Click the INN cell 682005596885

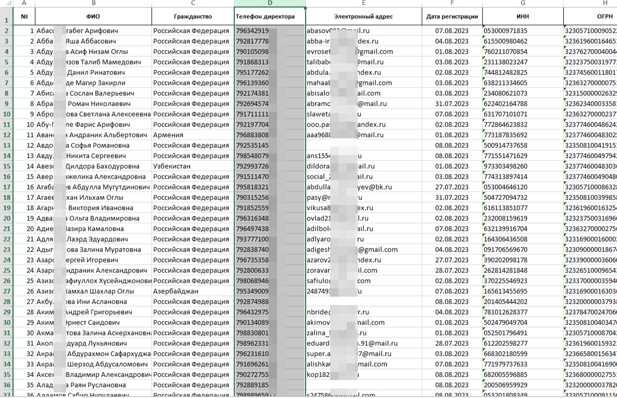[522, 375]
